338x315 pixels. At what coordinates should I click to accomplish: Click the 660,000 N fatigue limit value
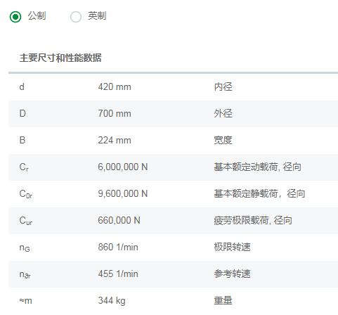click(x=119, y=221)
